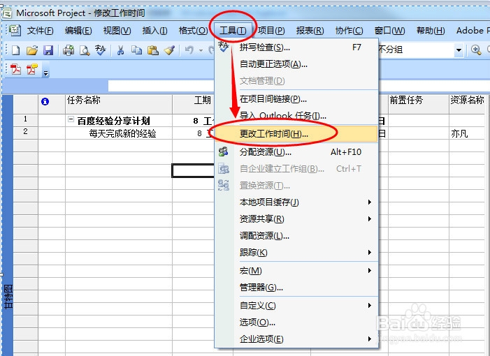490x356 pixels.
Task: Click the blue information column header icon
Action: [x=45, y=101]
